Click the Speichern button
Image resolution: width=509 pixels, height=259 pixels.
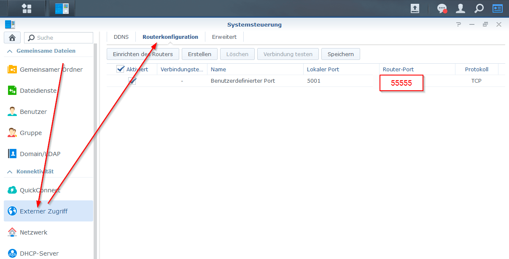tap(340, 54)
